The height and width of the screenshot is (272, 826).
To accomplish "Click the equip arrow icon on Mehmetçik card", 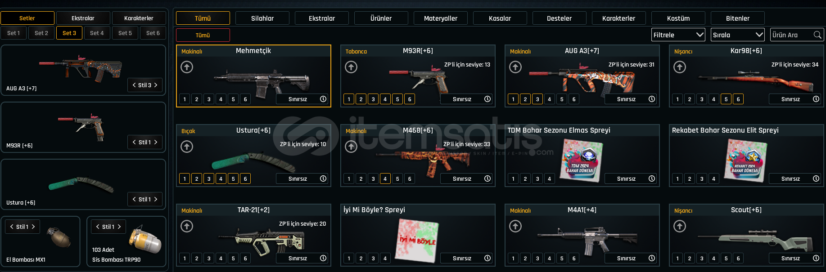I will tap(187, 67).
